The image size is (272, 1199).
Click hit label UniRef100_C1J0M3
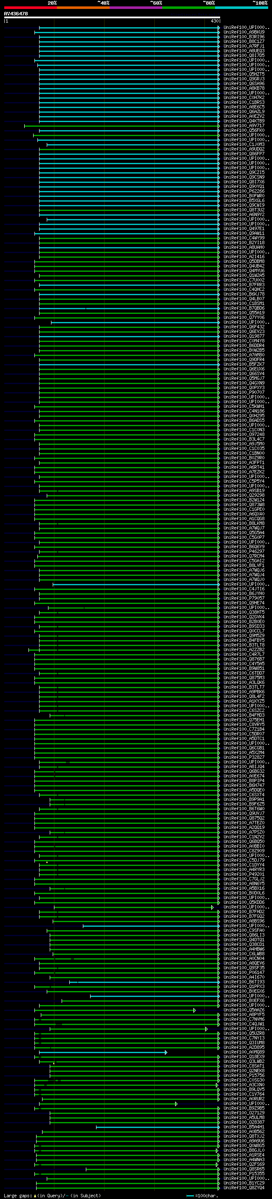pyautogui.click(x=244, y=144)
